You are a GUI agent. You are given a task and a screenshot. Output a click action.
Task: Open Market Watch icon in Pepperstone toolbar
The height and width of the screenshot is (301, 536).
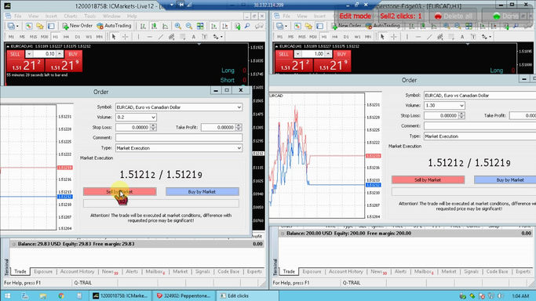coord(297,26)
